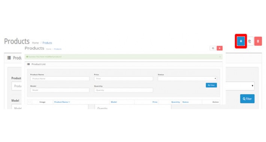Follow the Home breadcrumb next to large Products title
Viewport: 266px width, 142px height.
36,43
